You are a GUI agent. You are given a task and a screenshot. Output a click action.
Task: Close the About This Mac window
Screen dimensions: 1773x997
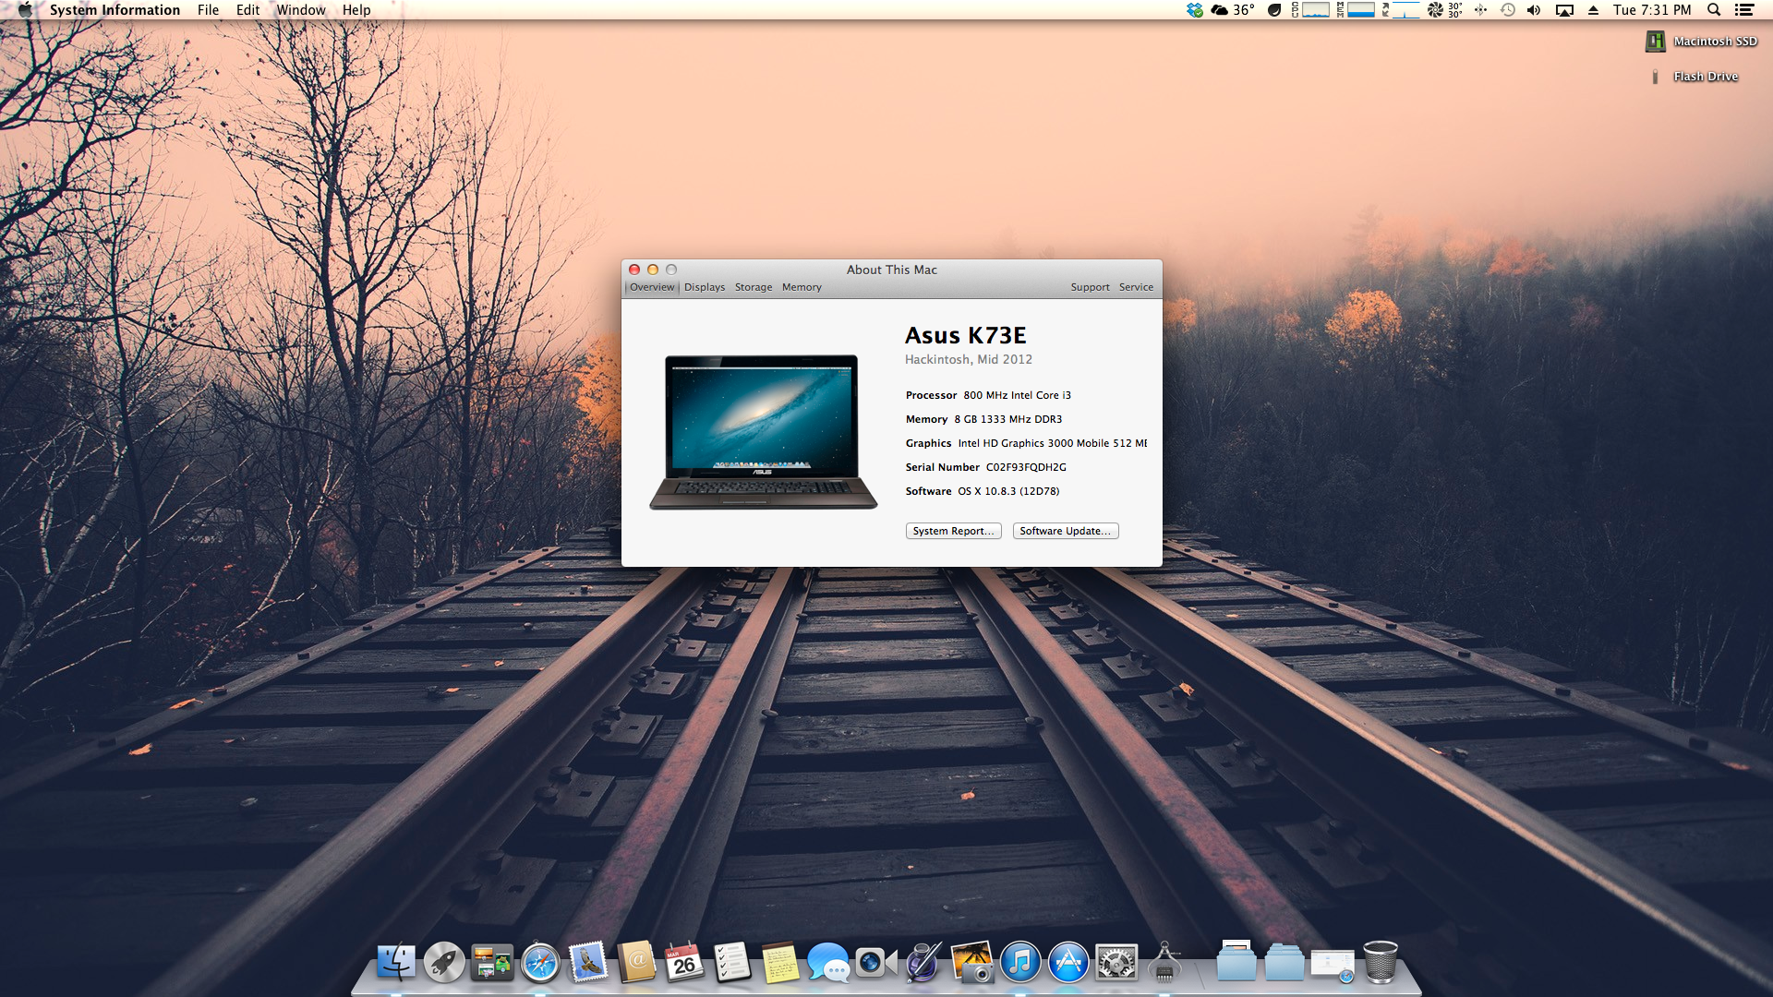pos(634,270)
